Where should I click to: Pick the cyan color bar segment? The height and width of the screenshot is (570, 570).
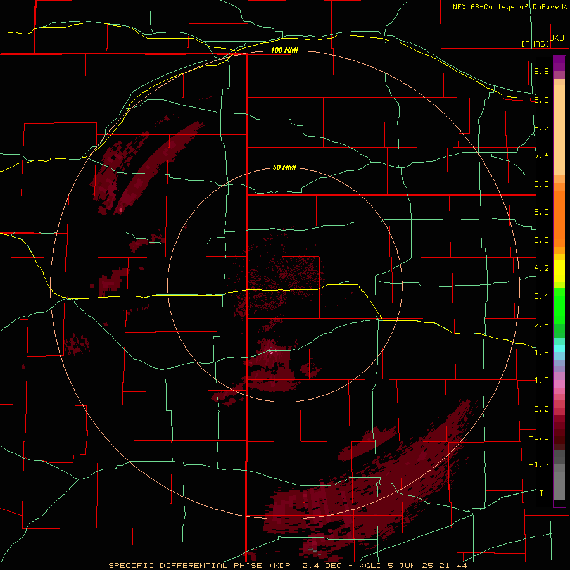tap(559, 348)
